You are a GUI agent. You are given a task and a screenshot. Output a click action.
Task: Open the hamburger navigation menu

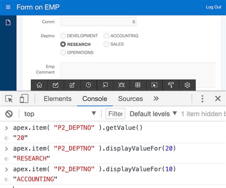coord(8,7)
